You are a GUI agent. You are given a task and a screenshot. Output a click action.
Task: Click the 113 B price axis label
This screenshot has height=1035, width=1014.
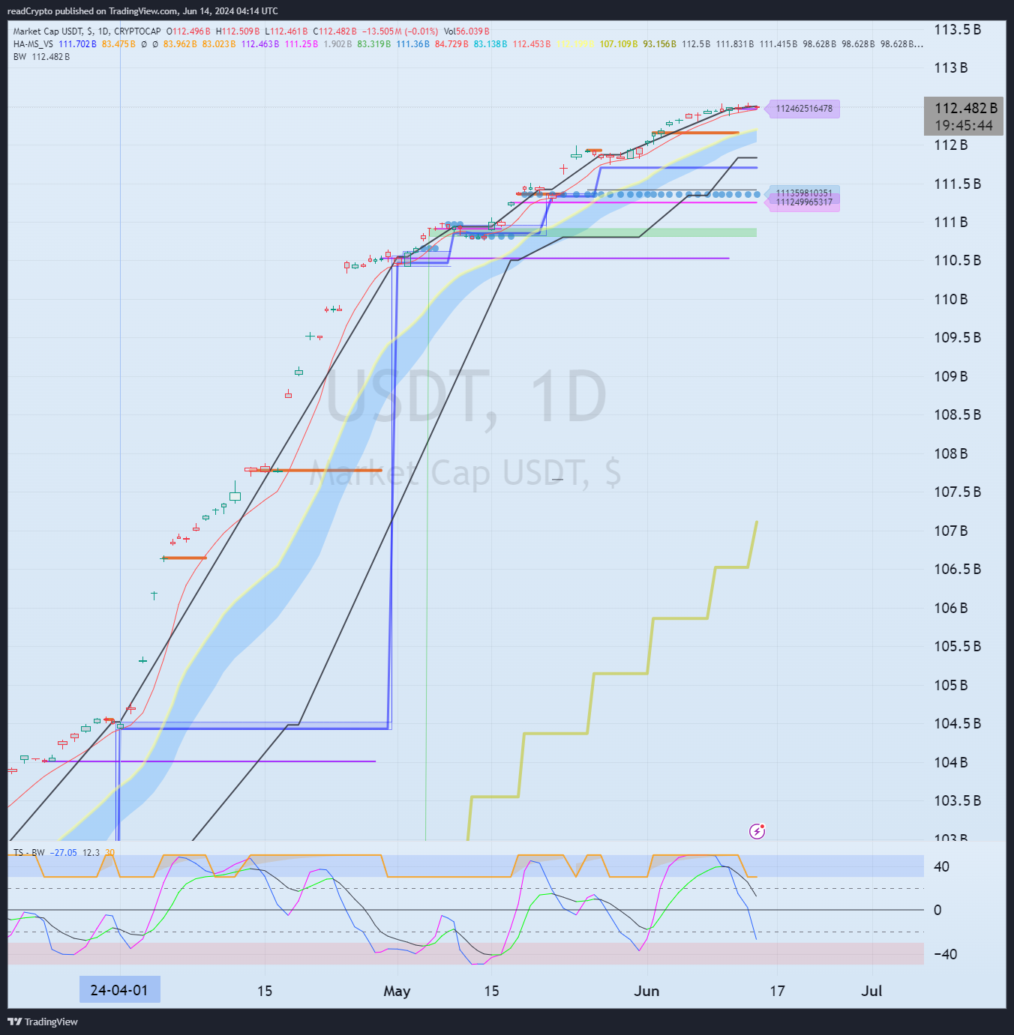(x=950, y=68)
